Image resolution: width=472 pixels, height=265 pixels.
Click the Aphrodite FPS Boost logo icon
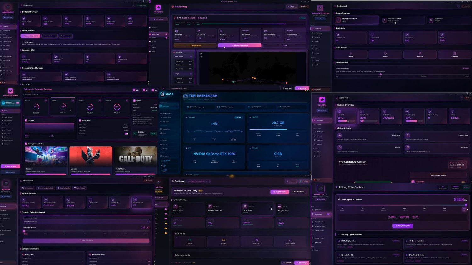(x=320, y=8)
